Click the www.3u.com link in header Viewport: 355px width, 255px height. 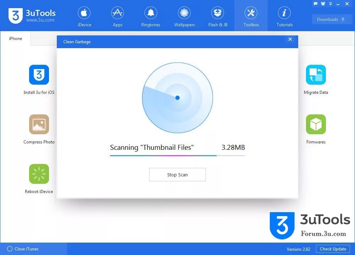40,20
